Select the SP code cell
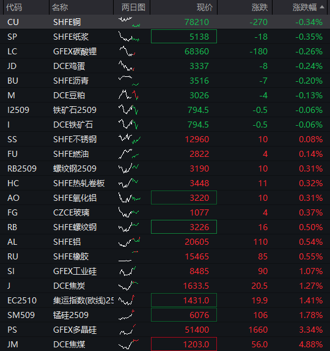The image size is (330, 351). point(12,37)
